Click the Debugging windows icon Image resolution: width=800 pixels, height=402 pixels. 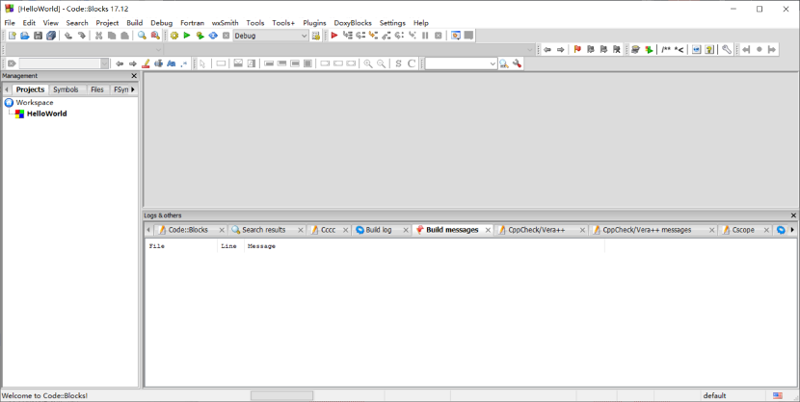pyautogui.click(x=456, y=36)
